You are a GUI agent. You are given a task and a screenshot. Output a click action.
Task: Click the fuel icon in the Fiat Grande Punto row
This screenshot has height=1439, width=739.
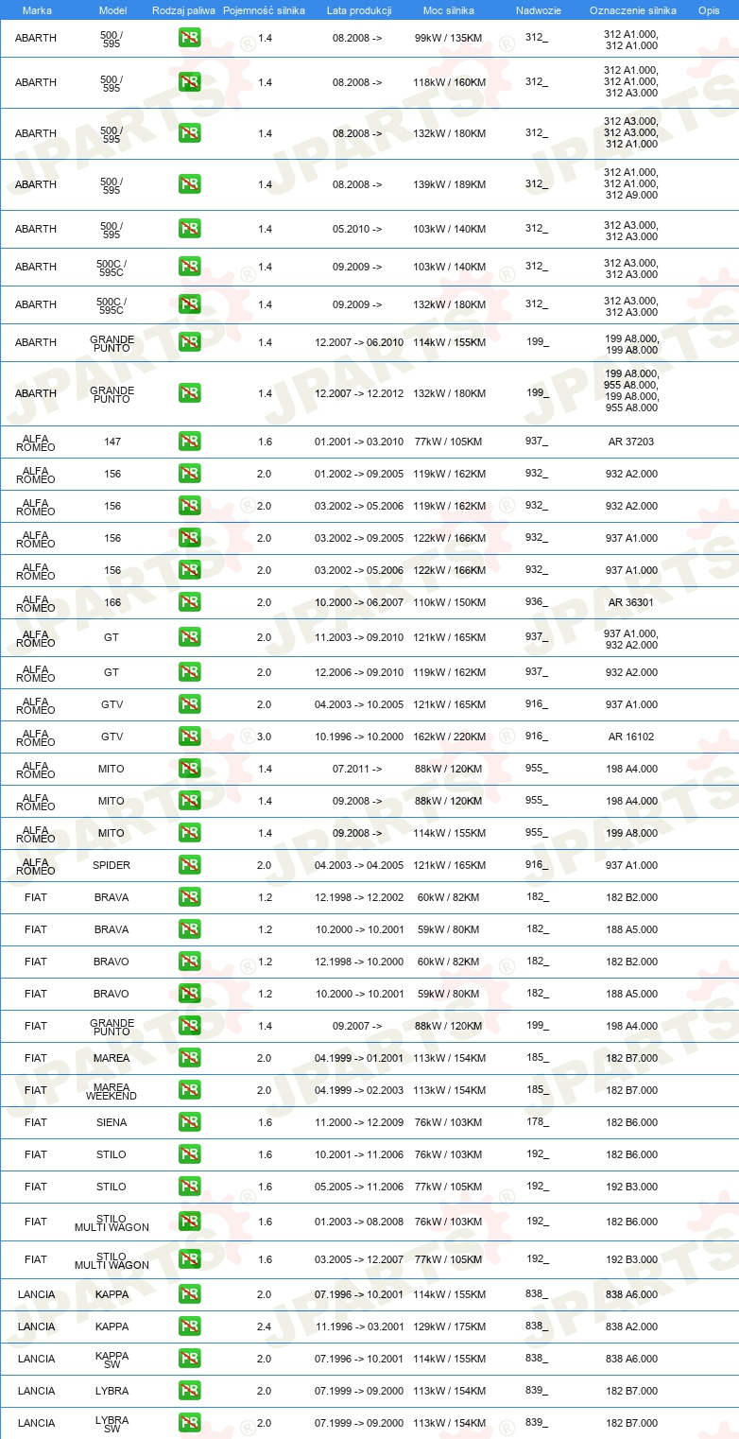tap(189, 1026)
